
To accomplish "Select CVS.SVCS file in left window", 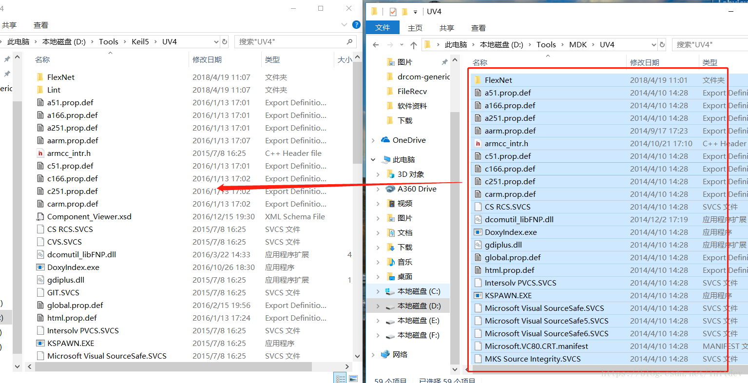I will tap(64, 242).
